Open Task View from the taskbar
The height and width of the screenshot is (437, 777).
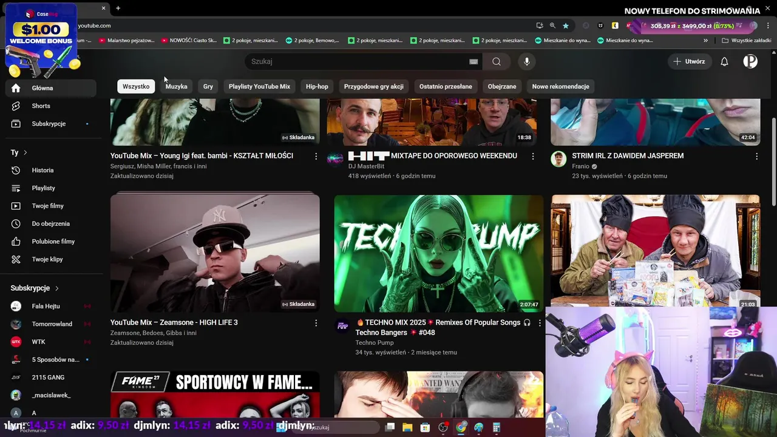pyautogui.click(x=390, y=427)
